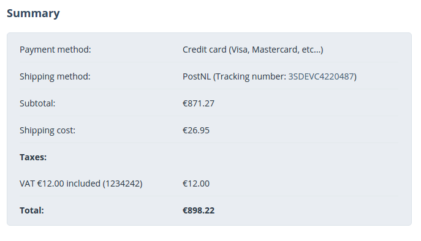
Task: Click the €871.27 subtotal amount
Action: click(199, 103)
